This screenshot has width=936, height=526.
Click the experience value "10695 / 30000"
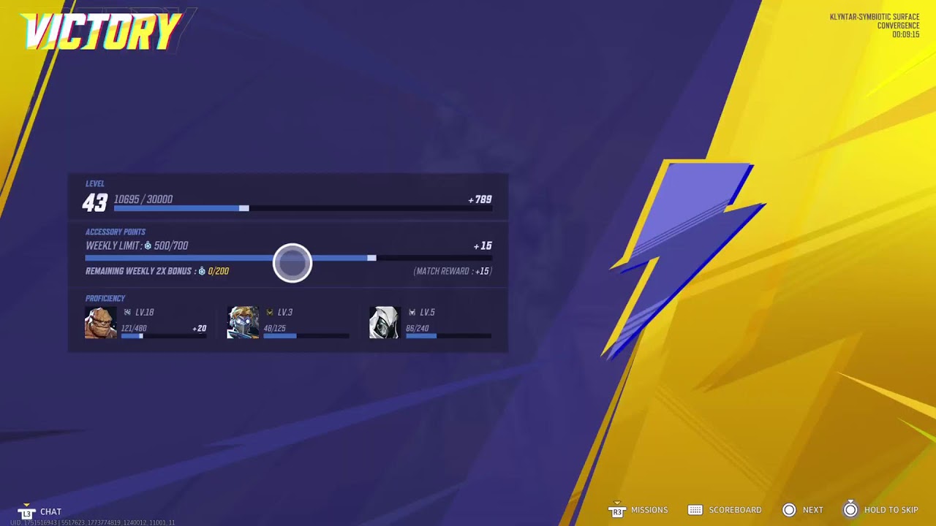tap(143, 199)
